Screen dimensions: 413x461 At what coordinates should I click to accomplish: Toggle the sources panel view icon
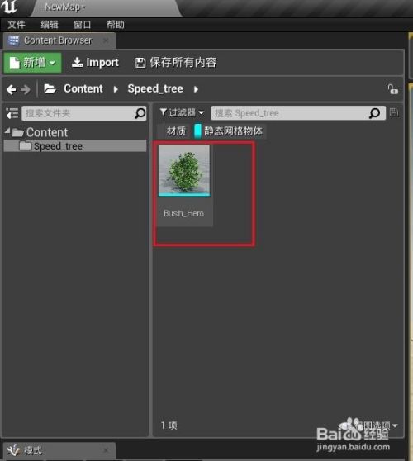pyautogui.click(x=12, y=113)
